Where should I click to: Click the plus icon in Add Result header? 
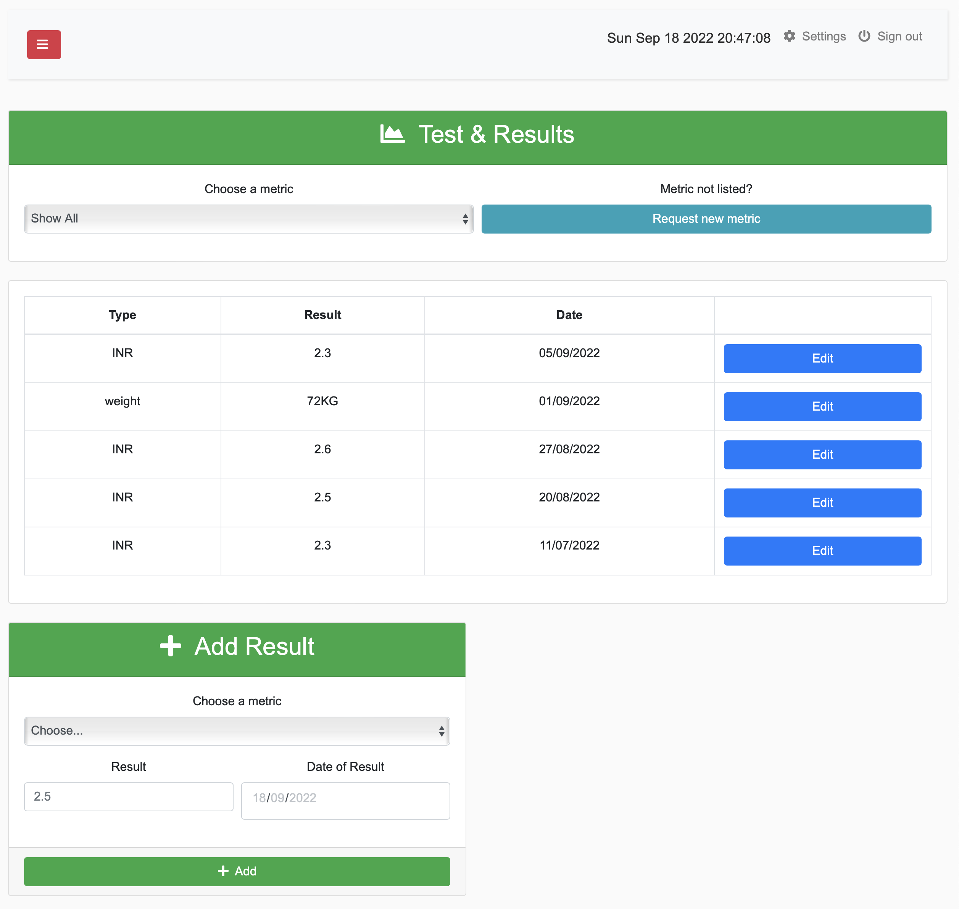[171, 646]
